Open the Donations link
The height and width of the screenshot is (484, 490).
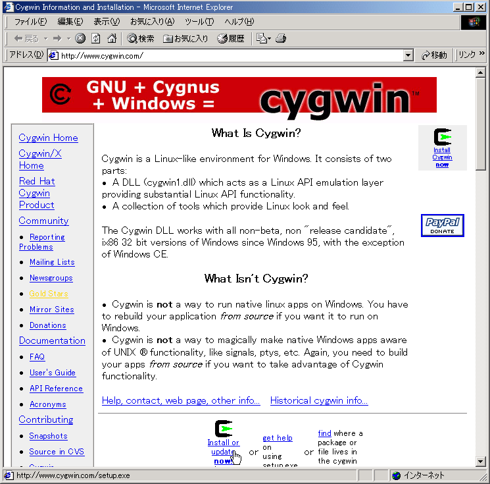[x=48, y=325]
